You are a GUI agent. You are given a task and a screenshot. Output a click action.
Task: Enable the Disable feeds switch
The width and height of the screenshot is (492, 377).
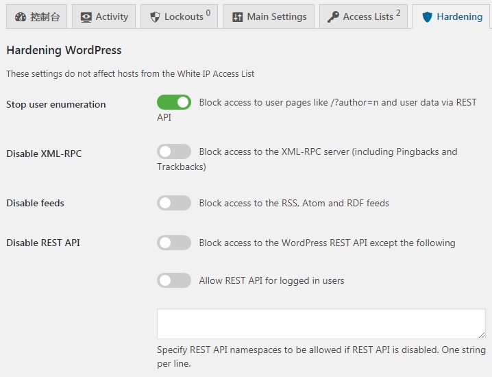click(174, 203)
